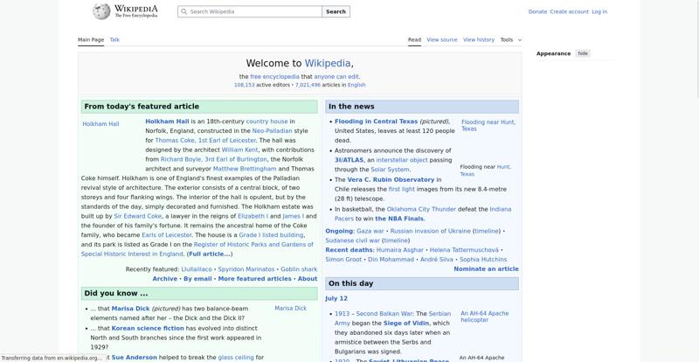Open the Gaza war ongoing link
The image size is (699, 362).
pyautogui.click(x=370, y=231)
